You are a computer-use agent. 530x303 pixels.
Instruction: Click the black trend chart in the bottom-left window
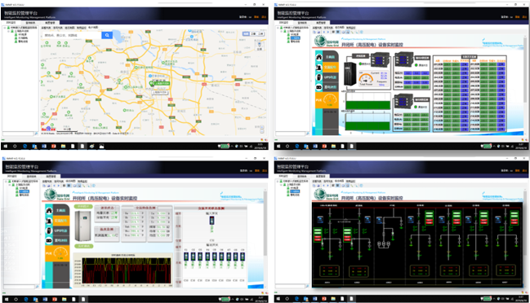126,270
